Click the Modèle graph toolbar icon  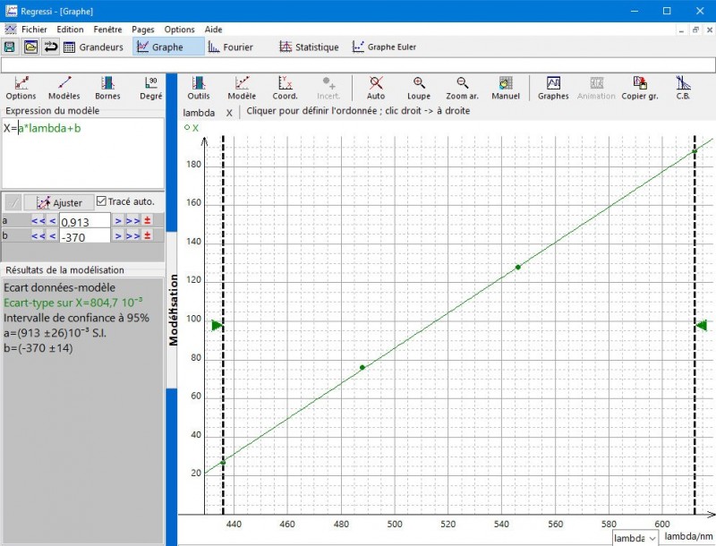coord(242,88)
